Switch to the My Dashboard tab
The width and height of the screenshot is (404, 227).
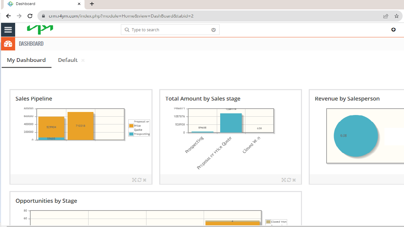[26, 60]
